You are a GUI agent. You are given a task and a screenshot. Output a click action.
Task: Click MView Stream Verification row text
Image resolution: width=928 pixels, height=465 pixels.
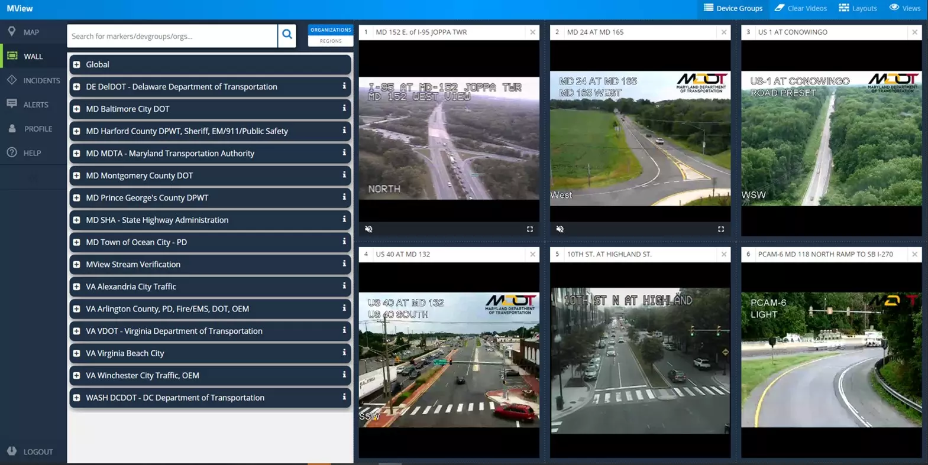(x=133, y=264)
